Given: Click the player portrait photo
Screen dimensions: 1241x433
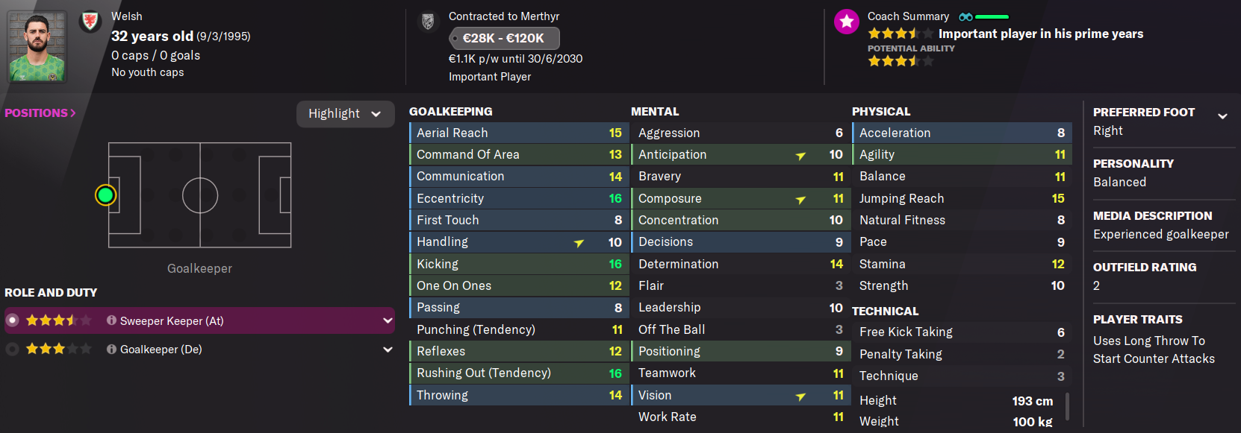Looking at the screenshot, I should pyautogui.click(x=37, y=46).
